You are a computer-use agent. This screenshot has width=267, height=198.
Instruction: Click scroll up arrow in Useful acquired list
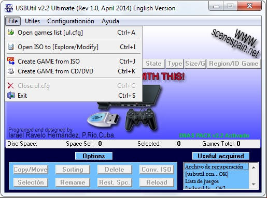point(254,167)
